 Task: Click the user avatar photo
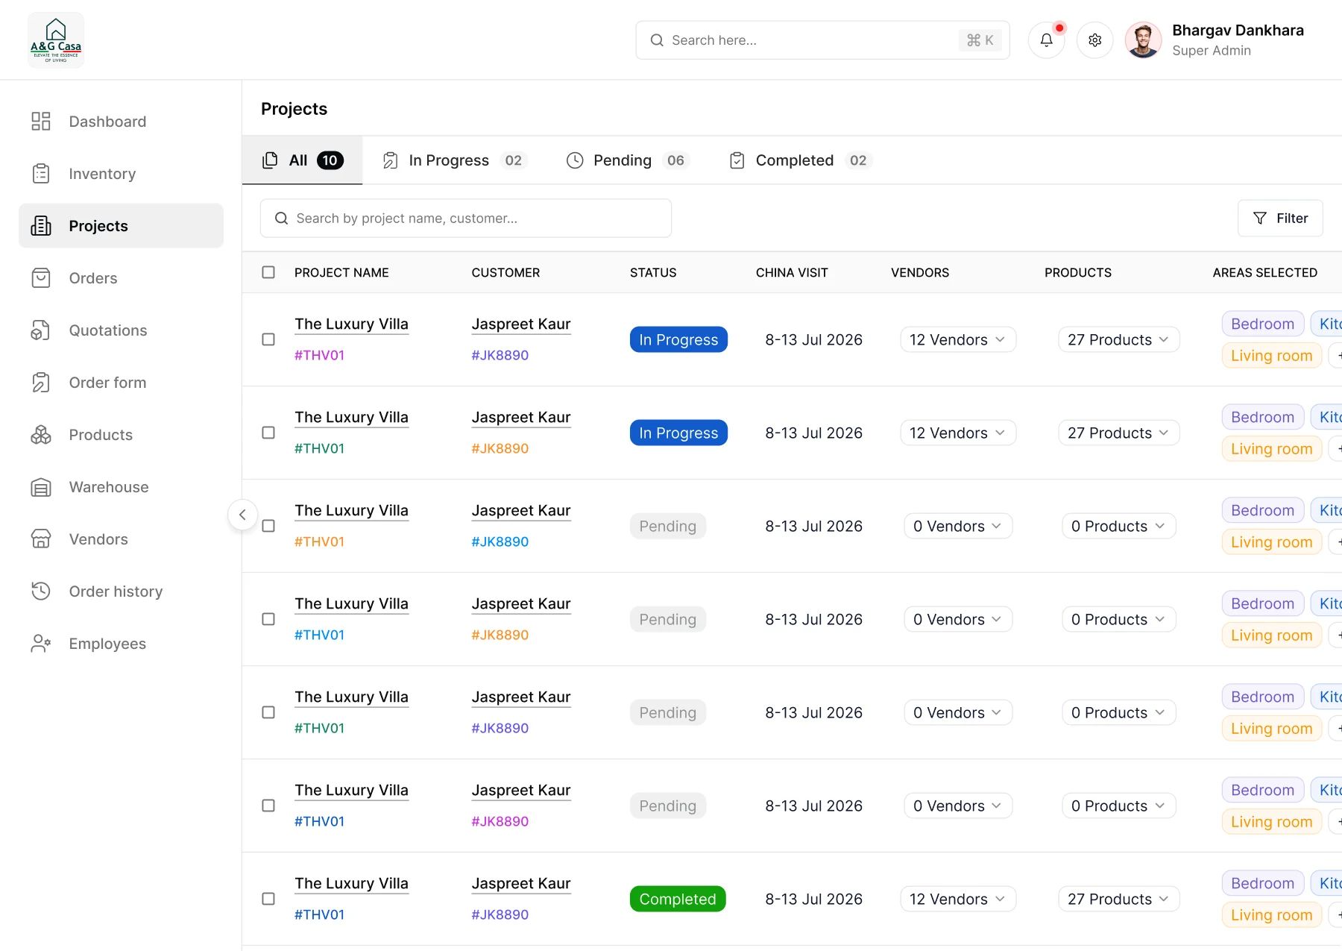point(1143,40)
